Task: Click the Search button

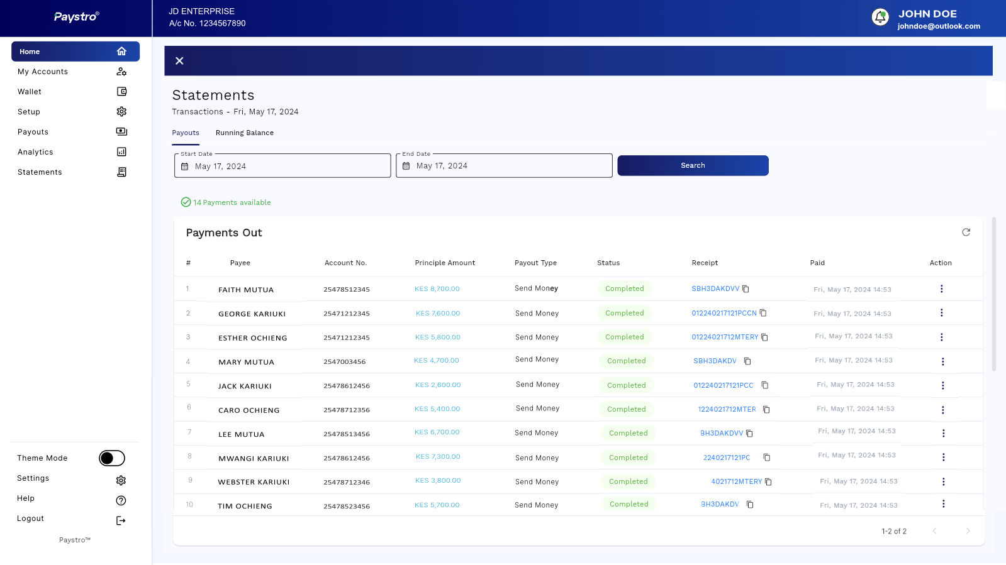Action: 693,166
